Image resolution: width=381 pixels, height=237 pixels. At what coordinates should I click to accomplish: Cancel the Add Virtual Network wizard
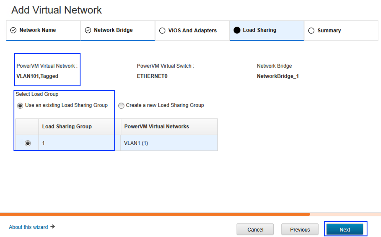(x=255, y=230)
